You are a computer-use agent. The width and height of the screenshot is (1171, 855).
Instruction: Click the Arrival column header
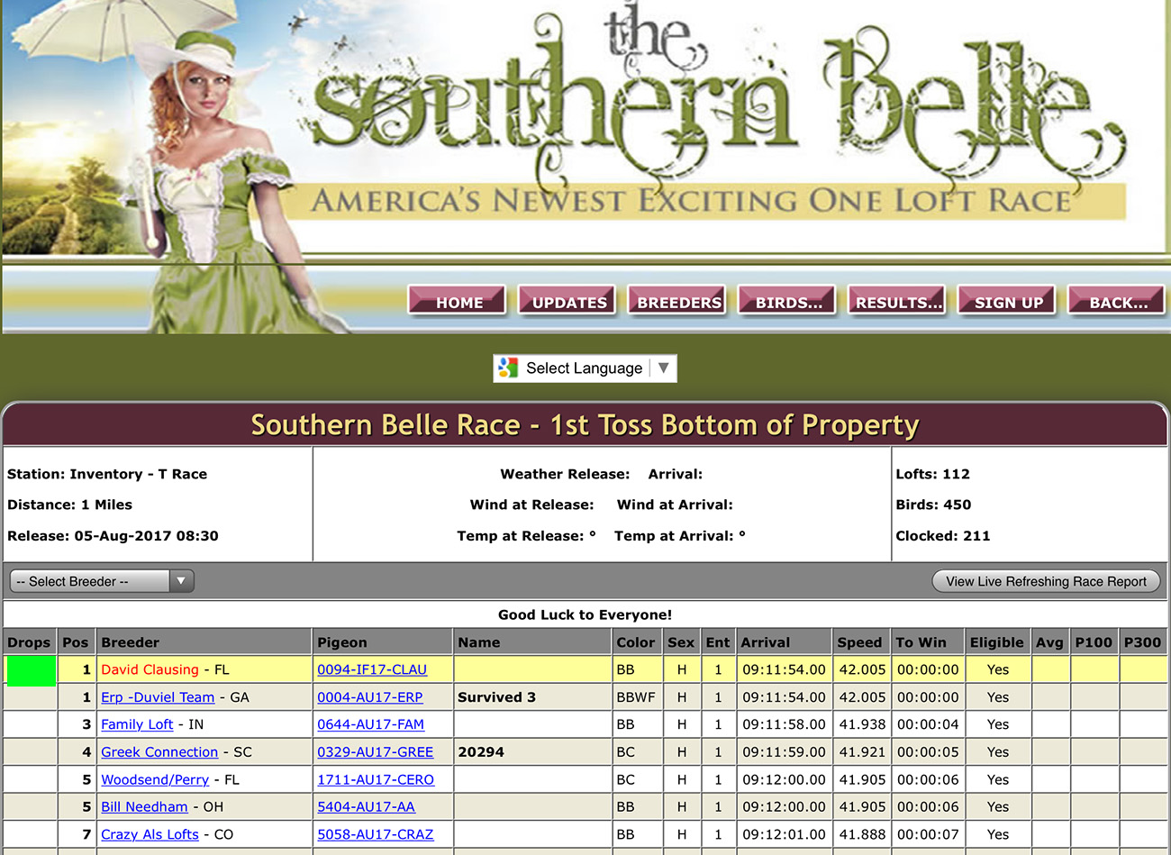784,642
